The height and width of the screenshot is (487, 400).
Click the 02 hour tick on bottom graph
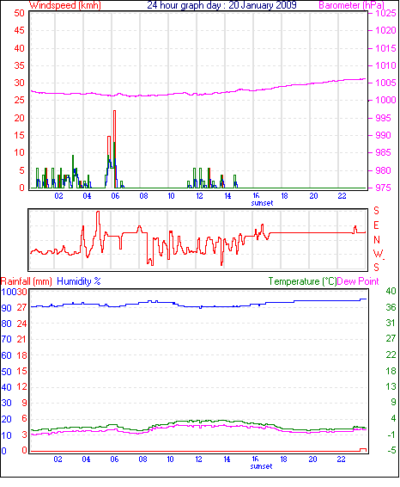pyautogui.click(x=58, y=459)
